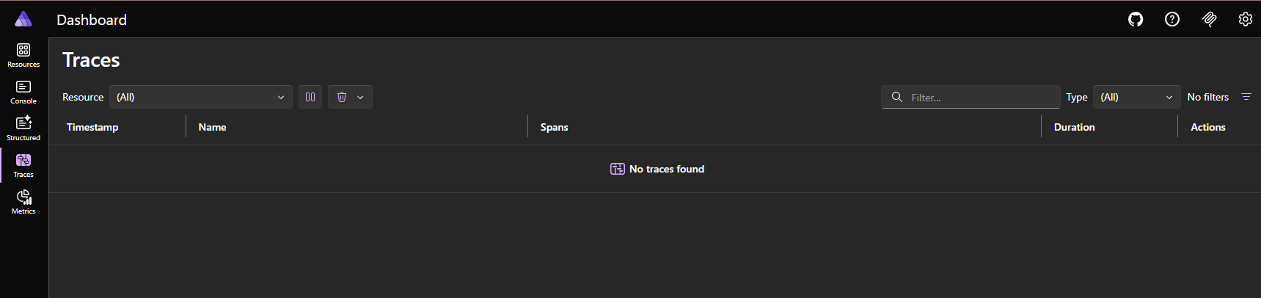Click the Name column header
The height and width of the screenshot is (298, 1261).
pos(212,127)
